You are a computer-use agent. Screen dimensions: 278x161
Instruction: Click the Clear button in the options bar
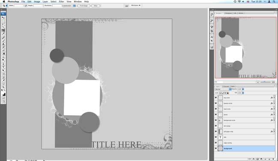click(x=96, y=6)
